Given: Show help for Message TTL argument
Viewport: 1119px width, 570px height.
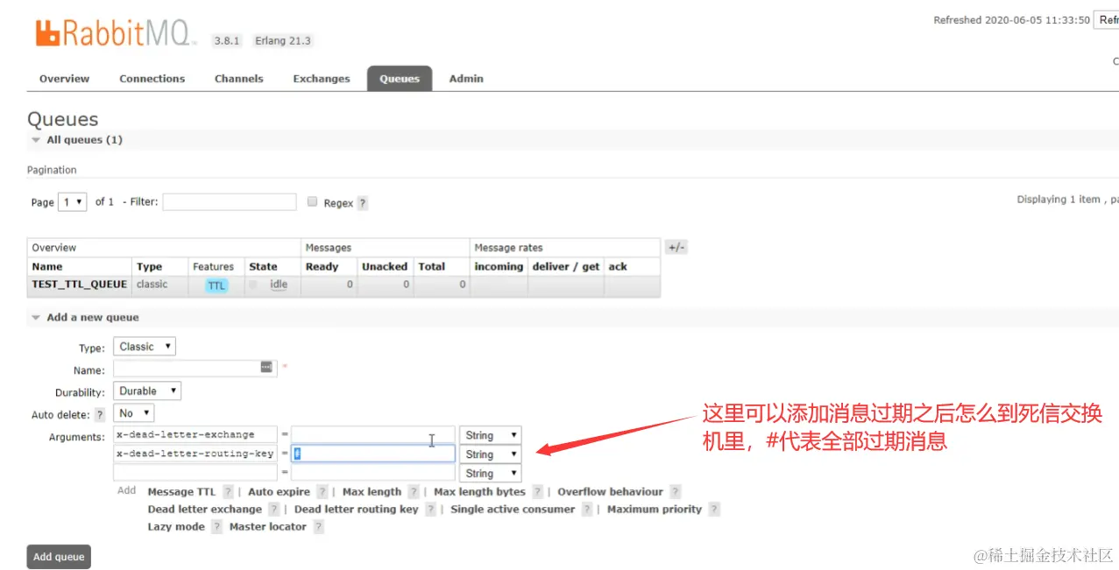Looking at the screenshot, I should [x=228, y=492].
